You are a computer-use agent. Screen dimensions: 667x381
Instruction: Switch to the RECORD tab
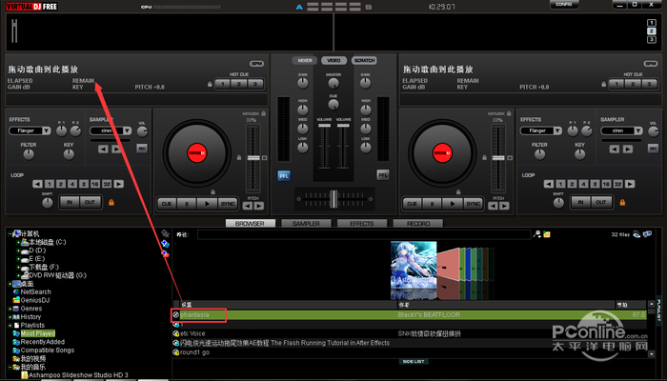417,223
